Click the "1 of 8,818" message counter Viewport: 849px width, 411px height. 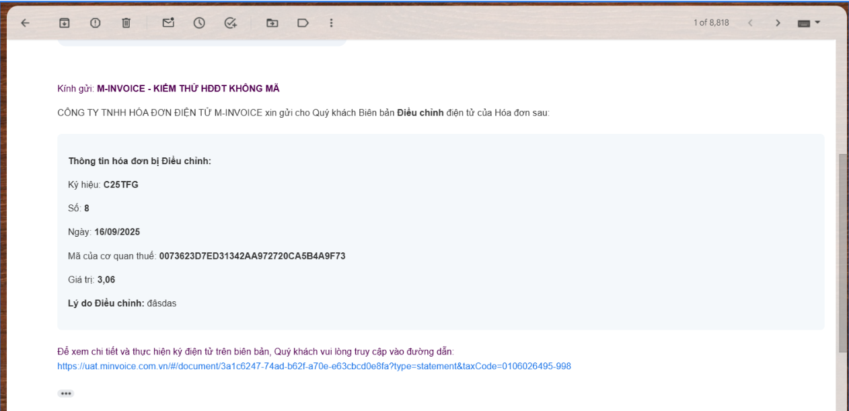(x=711, y=23)
